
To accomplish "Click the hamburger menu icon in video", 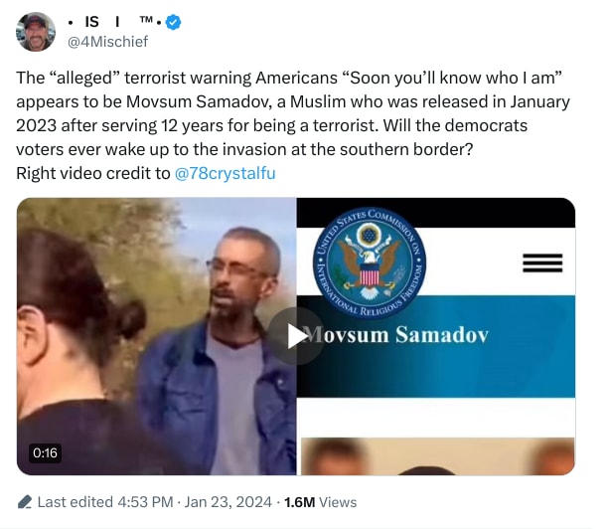I will [542, 264].
